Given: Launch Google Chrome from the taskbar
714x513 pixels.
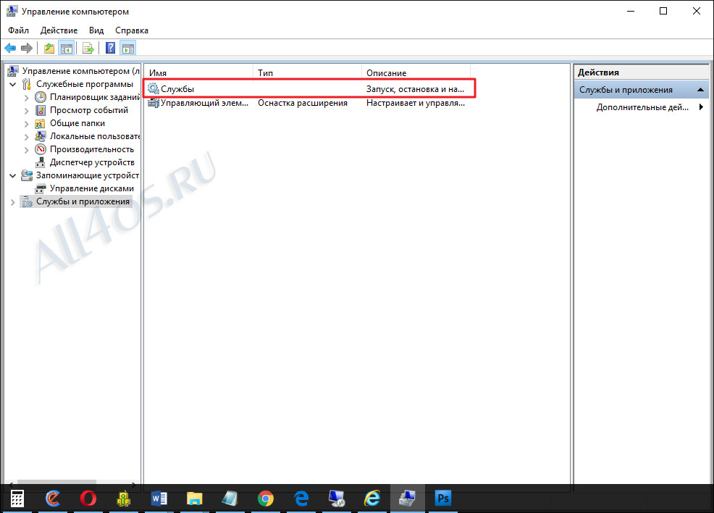Looking at the screenshot, I should pos(266,499).
